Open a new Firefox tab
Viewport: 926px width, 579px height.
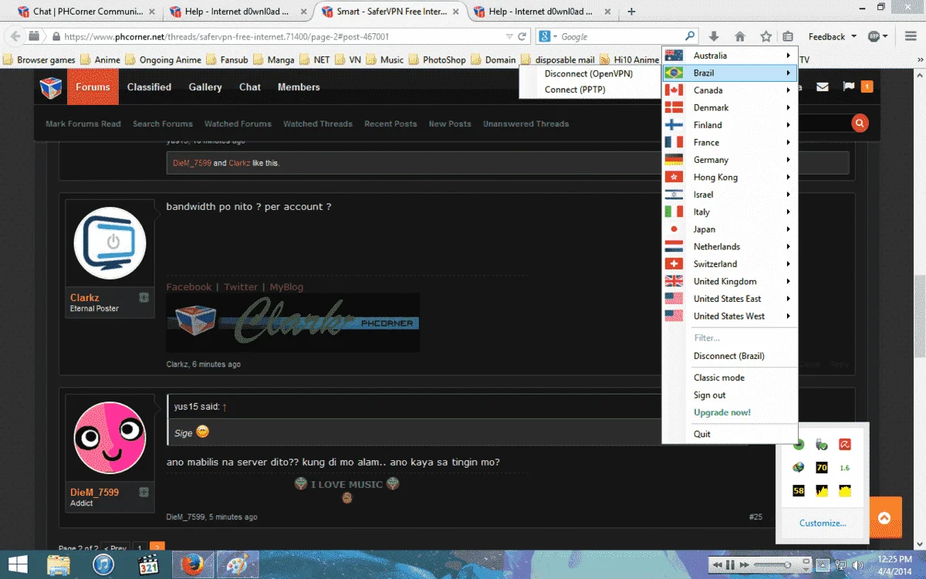coord(632,12)
